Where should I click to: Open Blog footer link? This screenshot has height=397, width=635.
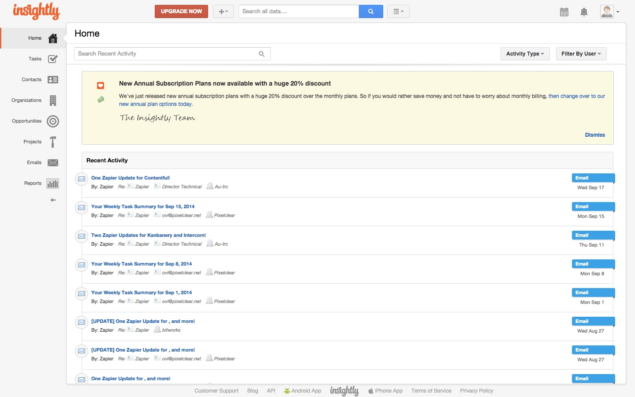253,391
